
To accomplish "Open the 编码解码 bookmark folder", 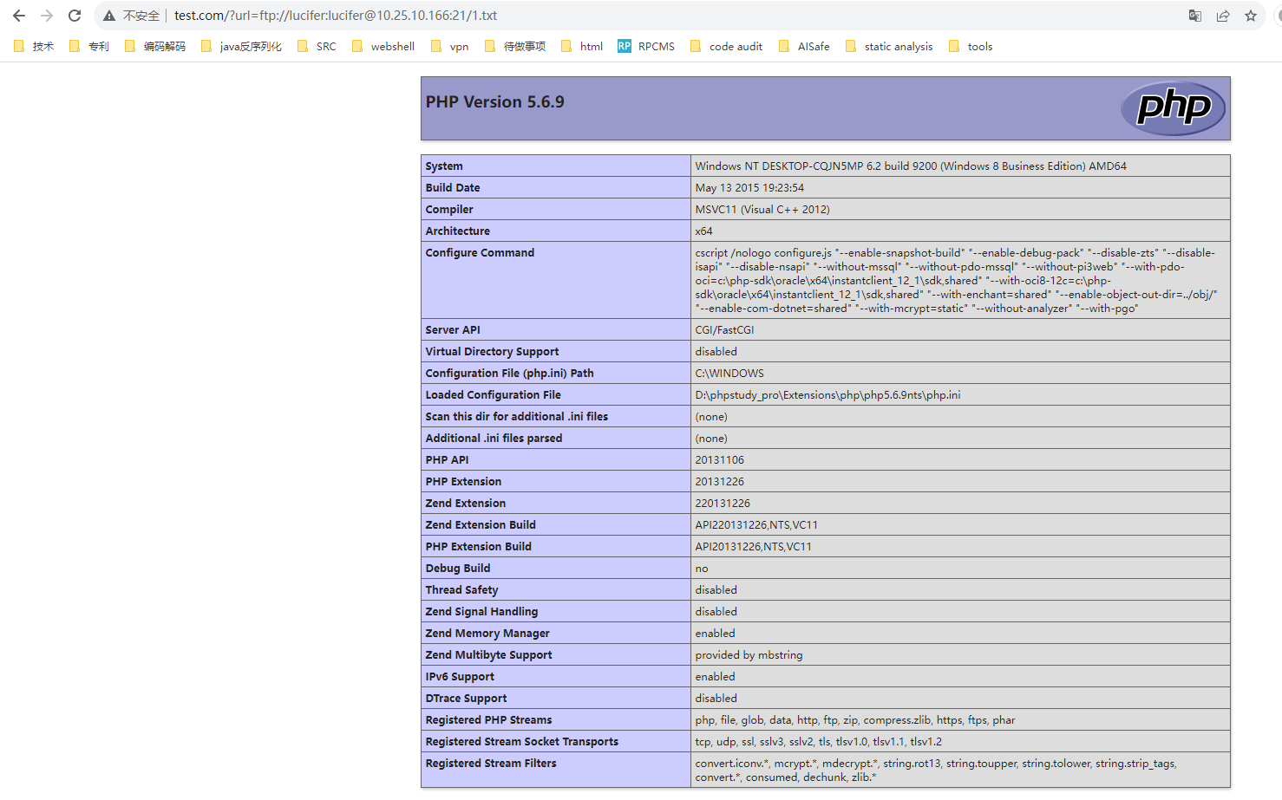I will (x=155, y=47).
